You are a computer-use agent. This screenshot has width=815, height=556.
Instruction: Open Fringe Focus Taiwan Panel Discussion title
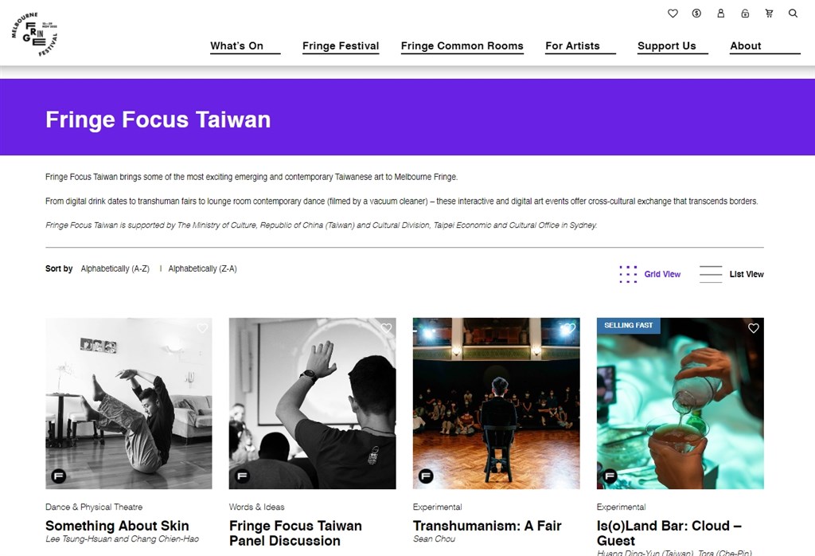point(295,533)
